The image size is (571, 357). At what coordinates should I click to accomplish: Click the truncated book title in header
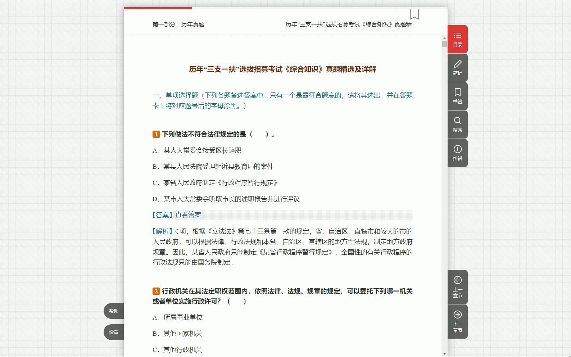coord(352,24)
